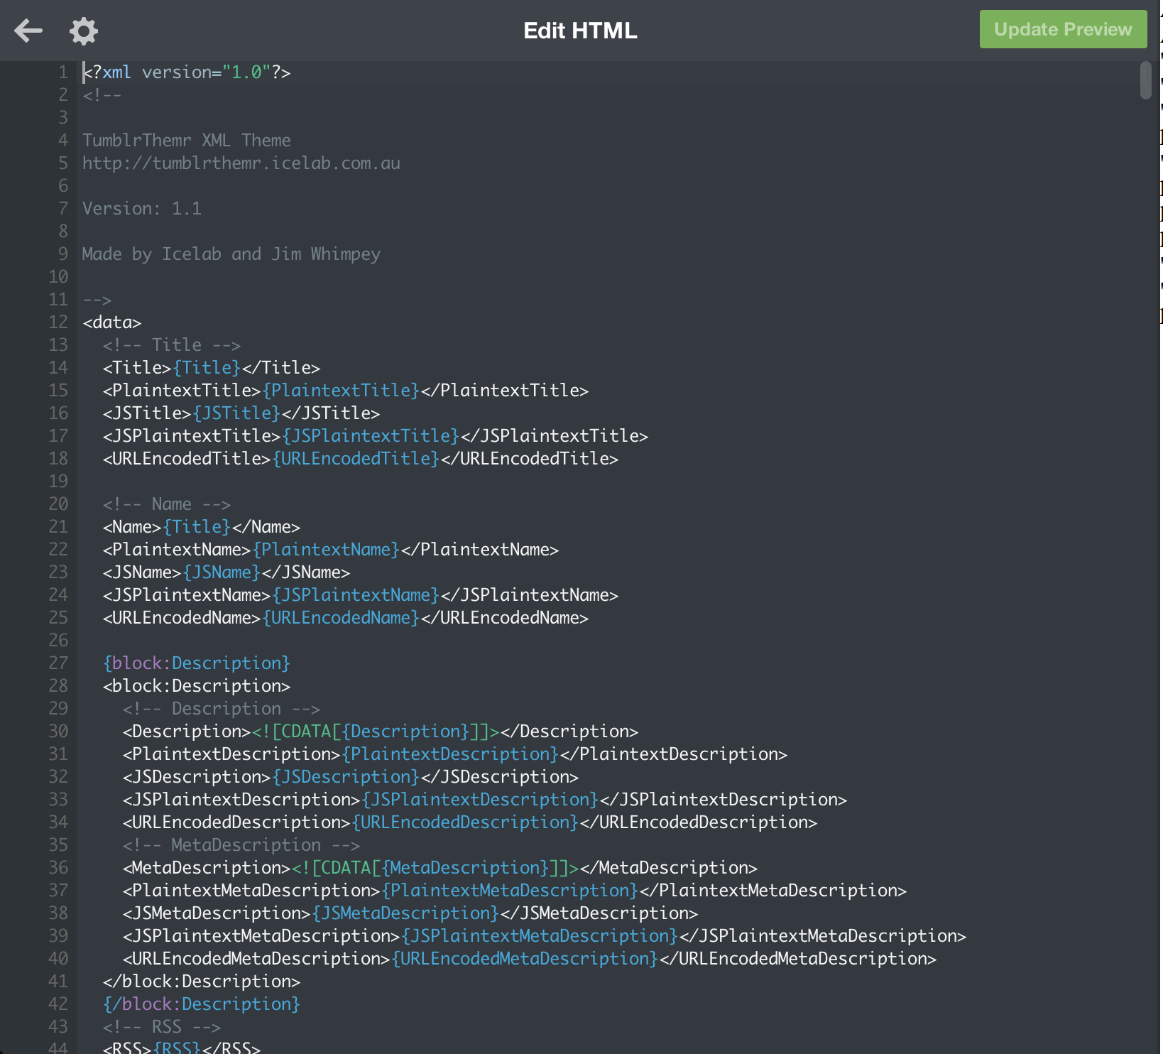Click the Edit HTML header title
This screenshot has height=1054, width=1163.
click(x=579, y=31)
